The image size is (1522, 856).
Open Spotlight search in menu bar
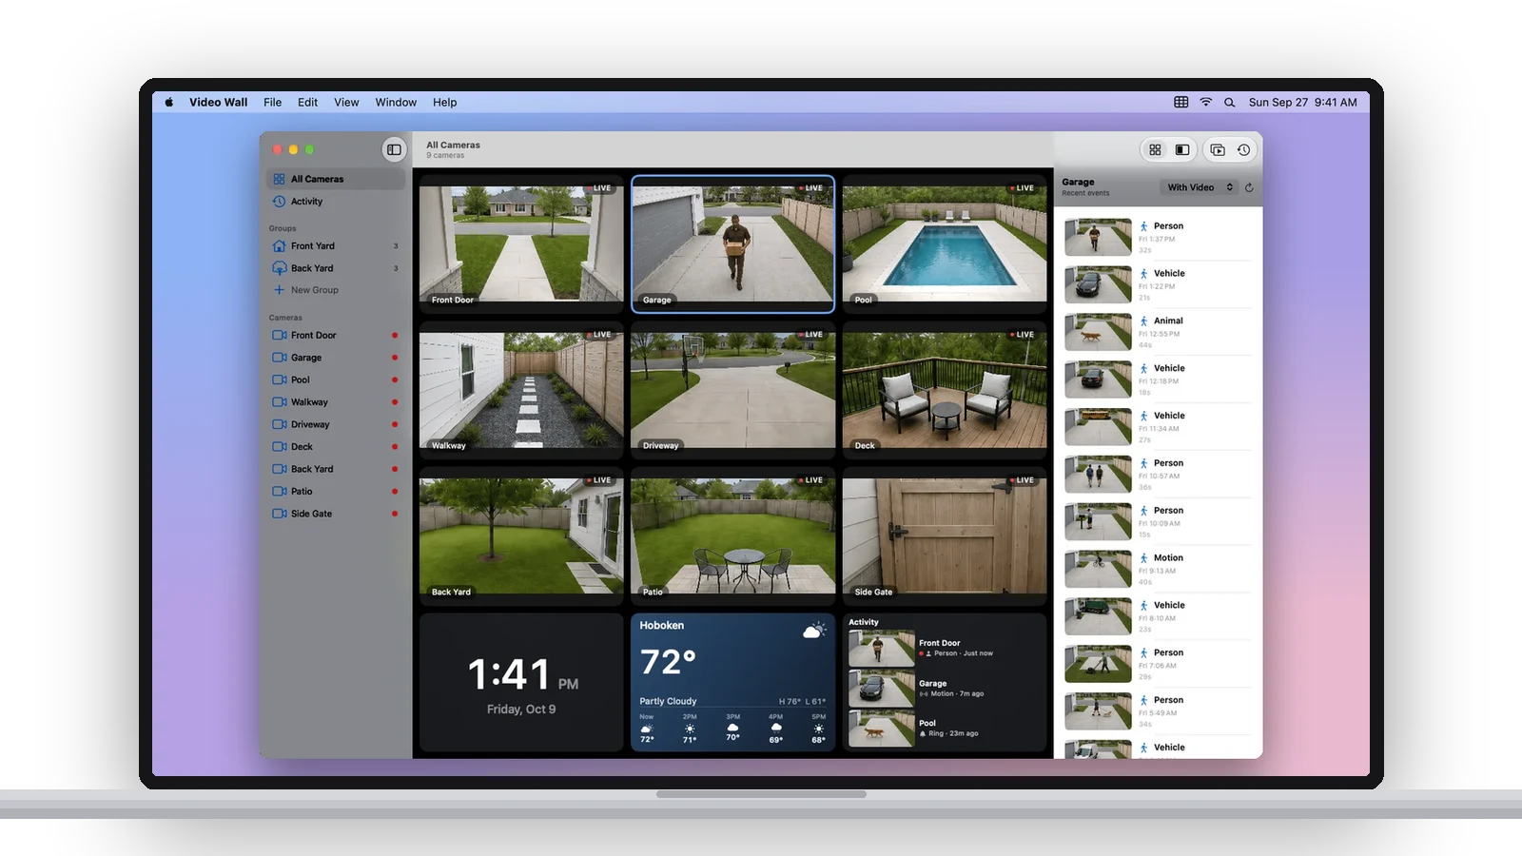pos(1230,102)
